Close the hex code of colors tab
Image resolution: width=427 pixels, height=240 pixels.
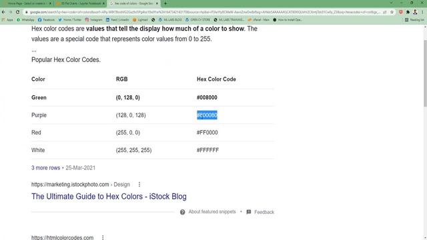tap(157, 3)
